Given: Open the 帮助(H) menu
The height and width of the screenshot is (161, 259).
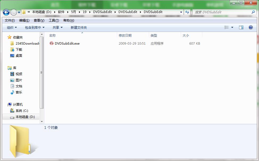Looking at the screenshot, I should (x=69, y=20).
